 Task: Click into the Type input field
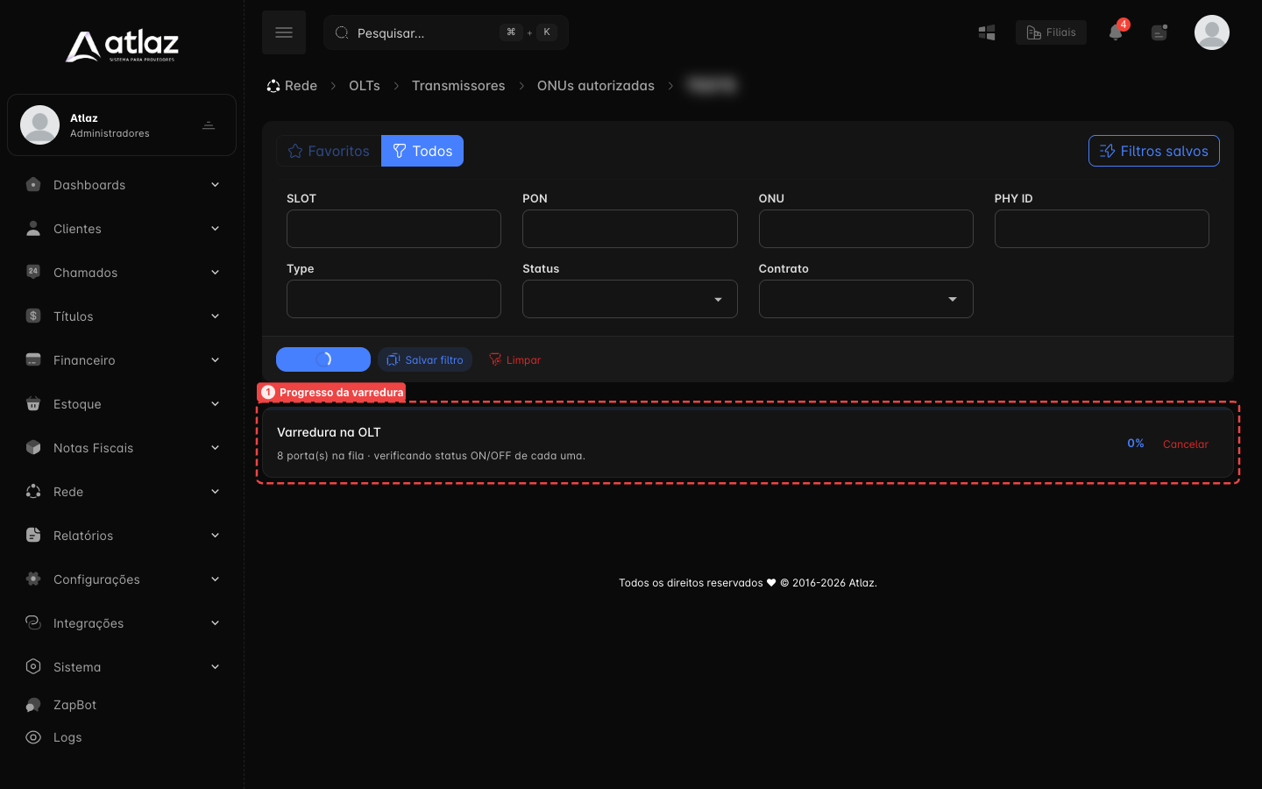tap(394, 299)
